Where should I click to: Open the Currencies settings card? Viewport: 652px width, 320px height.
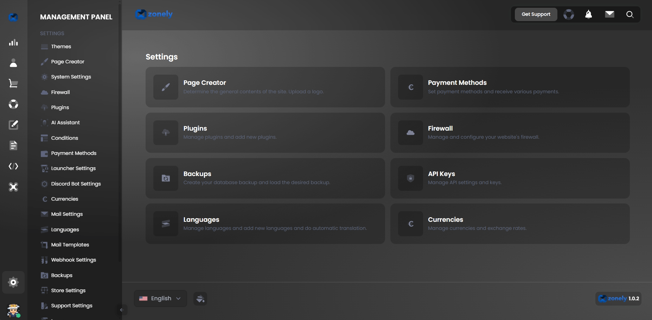pyautogui.click(x=510, y=224)
